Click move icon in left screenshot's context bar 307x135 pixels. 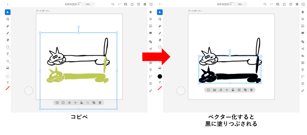click(75, 103)
